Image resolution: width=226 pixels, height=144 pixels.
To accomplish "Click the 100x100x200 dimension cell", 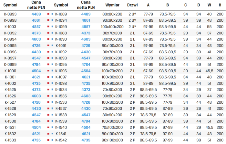I will 112,27.
